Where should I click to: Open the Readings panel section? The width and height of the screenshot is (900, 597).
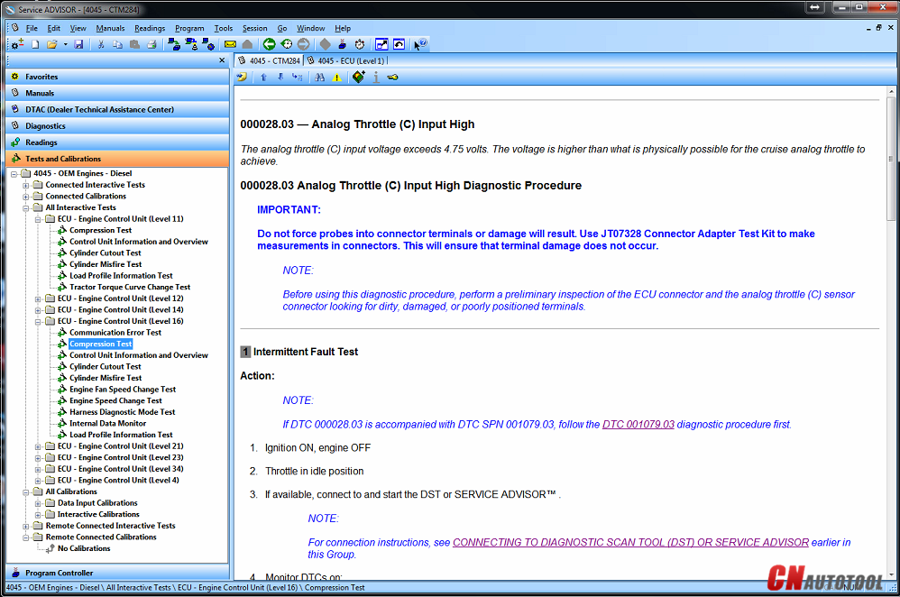[117, 142]
